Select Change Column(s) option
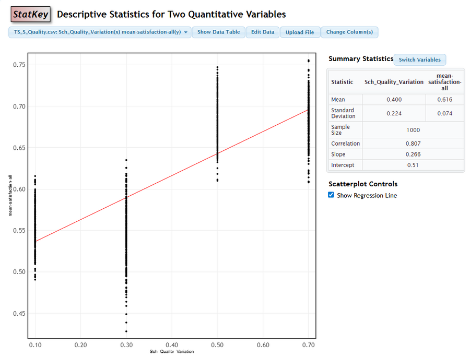This screenshot has width=470, height=357. click(x=349, y=32)
